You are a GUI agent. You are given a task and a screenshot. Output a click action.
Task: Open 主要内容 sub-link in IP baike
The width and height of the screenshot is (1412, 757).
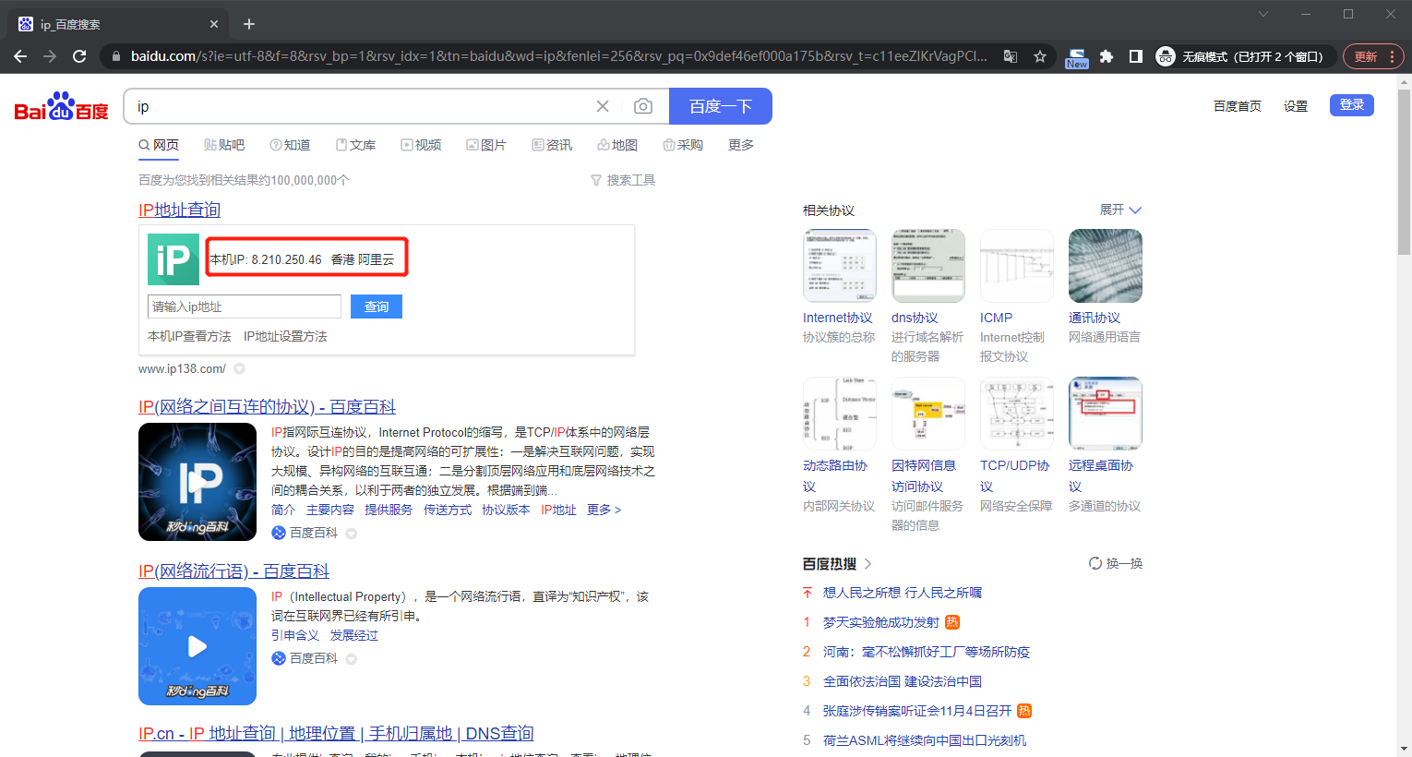click(330, 510)
